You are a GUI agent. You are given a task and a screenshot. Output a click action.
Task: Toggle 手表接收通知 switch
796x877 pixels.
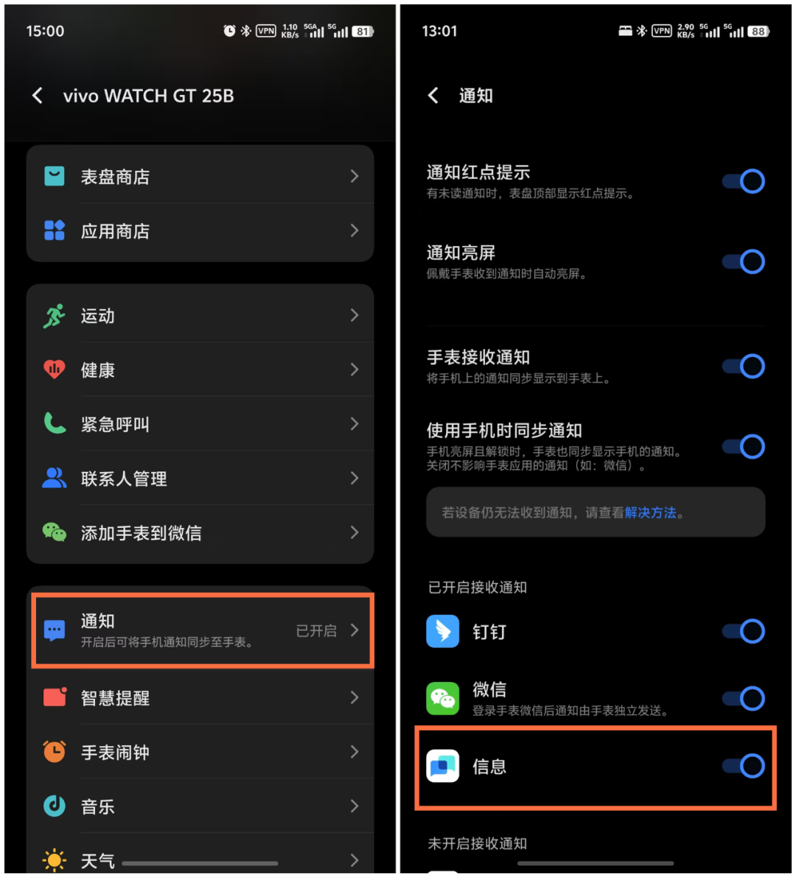(x=744, y=367)
